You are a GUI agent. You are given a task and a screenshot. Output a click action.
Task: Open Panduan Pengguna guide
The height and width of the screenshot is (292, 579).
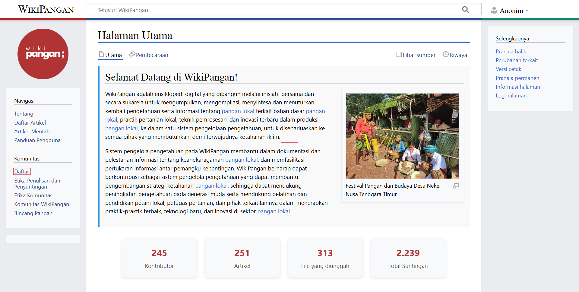[x=37, y=140]
